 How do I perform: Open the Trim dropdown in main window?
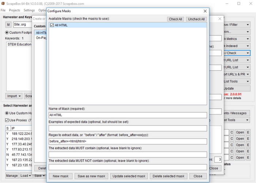point(237,32)
